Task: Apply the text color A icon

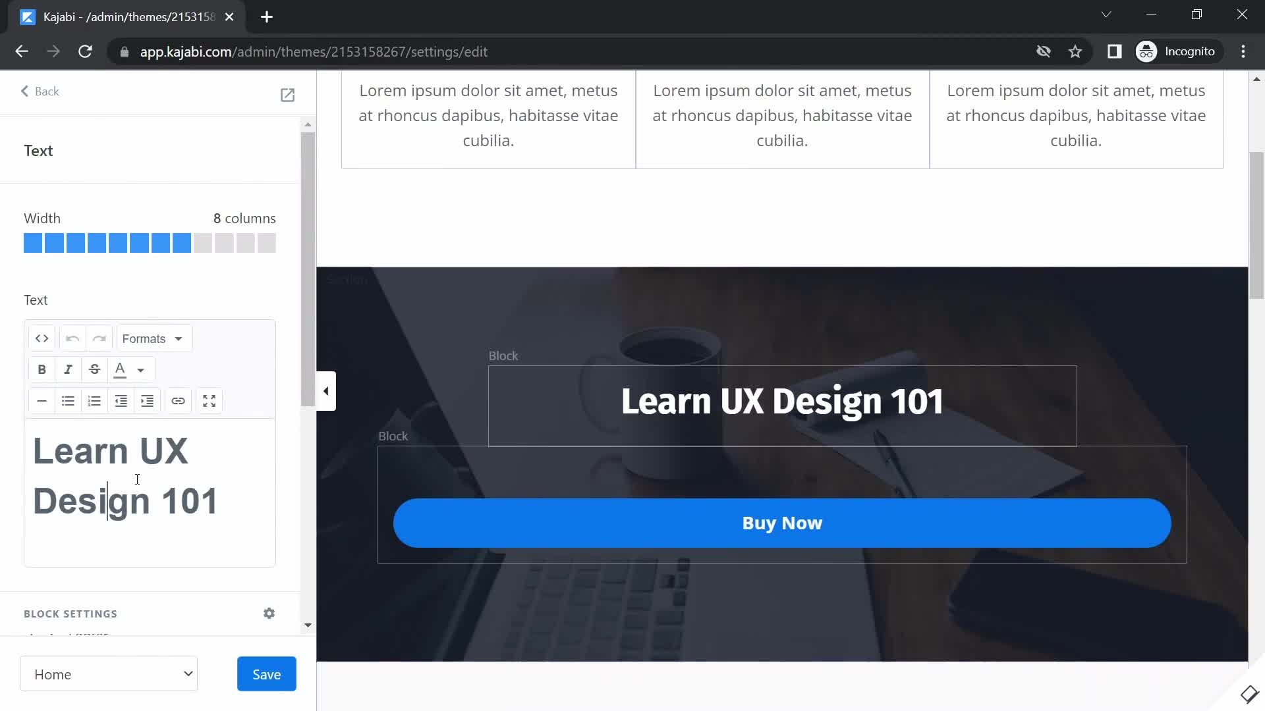Action: tap(120, 369)
